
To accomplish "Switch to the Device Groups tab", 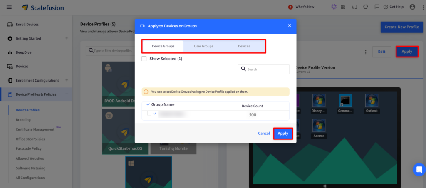I will pos(163,46).
